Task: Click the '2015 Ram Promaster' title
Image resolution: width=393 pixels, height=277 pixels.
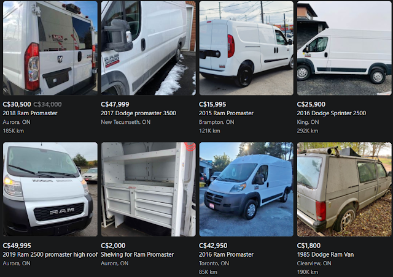Action: pyautogui.click(x=226, y=113)
